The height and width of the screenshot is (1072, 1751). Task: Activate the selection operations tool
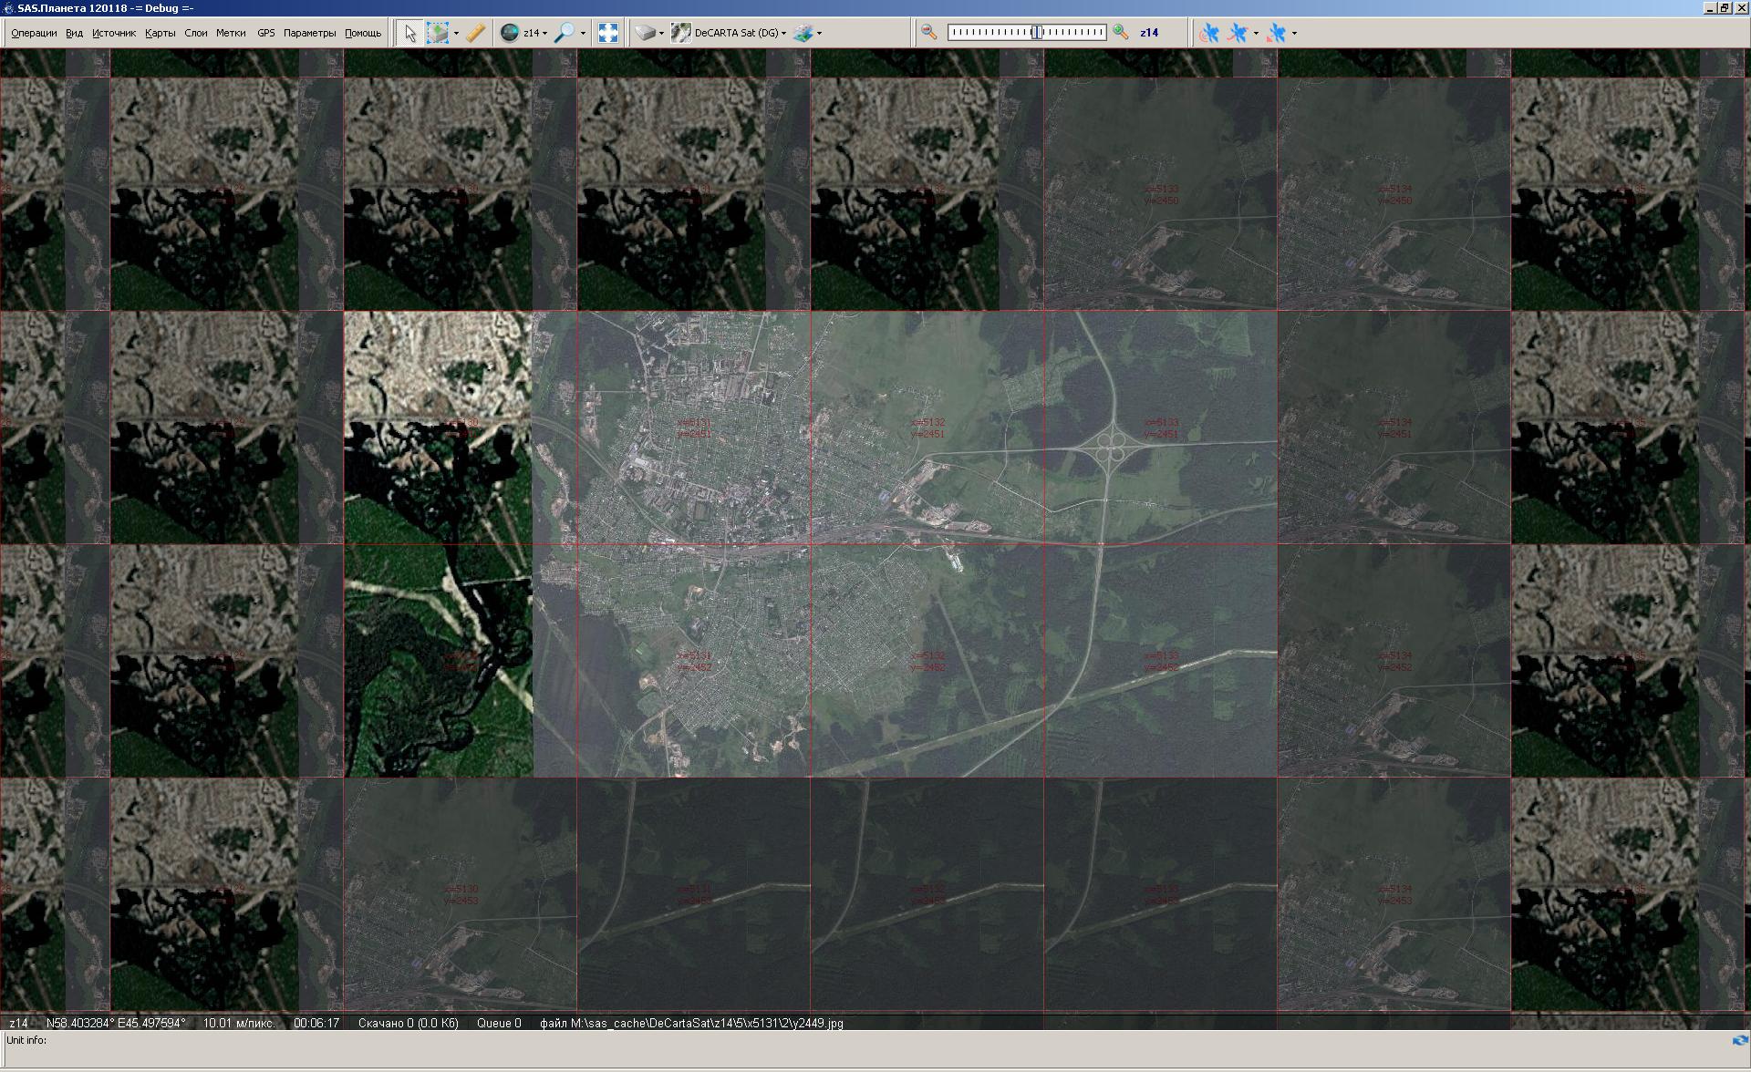(x=438, y=33)
